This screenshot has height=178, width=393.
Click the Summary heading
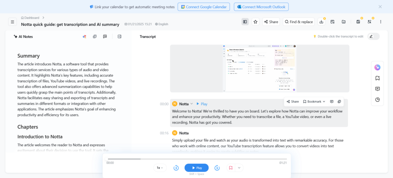point(28,56)
